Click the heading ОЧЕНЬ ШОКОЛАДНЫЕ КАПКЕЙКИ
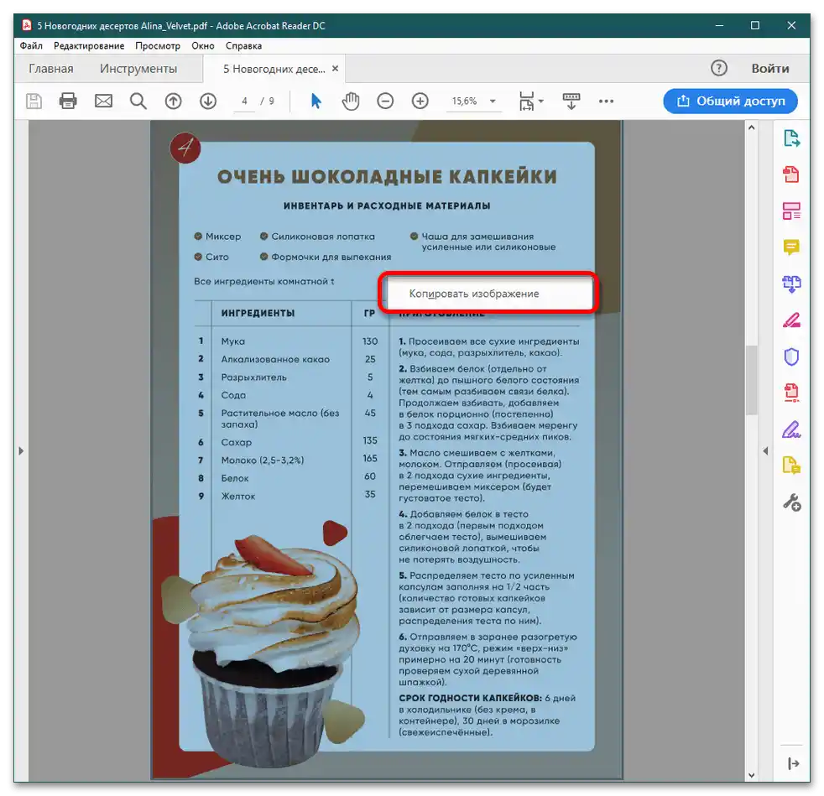824x796 pixels. [387, 177]
